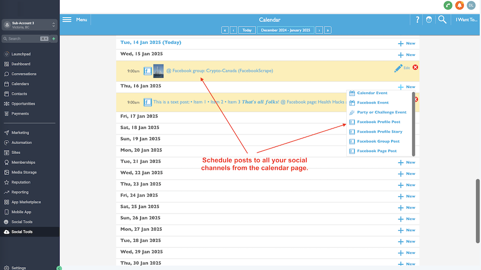Expand the Sub-Account 3 switcher
This screenshot has width=481, height=270.
30,24
